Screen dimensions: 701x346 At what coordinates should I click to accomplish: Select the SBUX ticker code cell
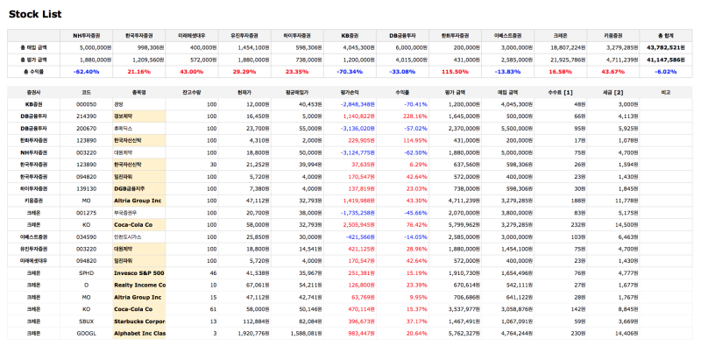tap(86, 321)
